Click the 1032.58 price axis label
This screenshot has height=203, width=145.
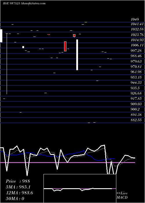[137, 29]
